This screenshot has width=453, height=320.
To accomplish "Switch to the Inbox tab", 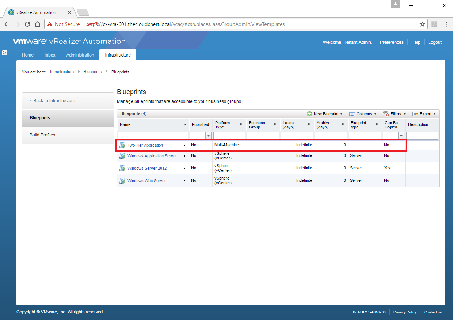I will [50, 55].
